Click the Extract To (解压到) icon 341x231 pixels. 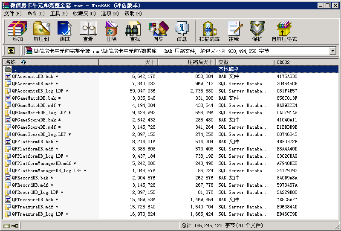(x=41, y=31)
